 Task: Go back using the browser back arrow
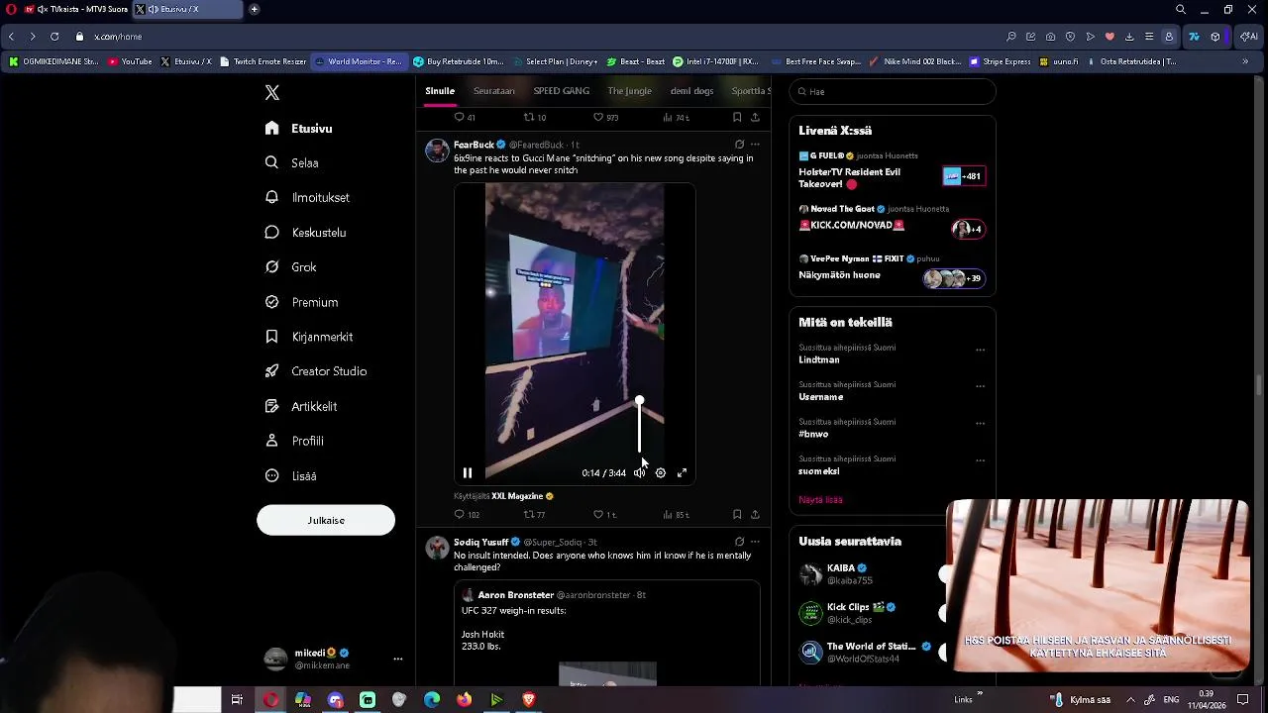click(11, 37)
